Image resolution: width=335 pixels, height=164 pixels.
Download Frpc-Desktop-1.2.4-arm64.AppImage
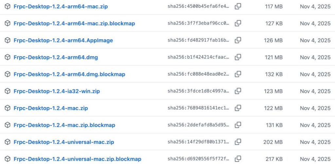[x=63, y=40]
